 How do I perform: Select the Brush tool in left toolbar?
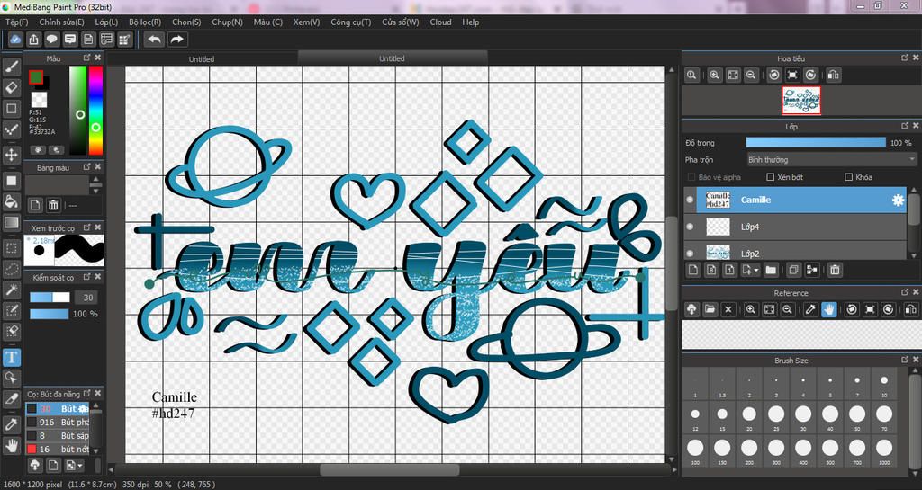coord(11,66)
